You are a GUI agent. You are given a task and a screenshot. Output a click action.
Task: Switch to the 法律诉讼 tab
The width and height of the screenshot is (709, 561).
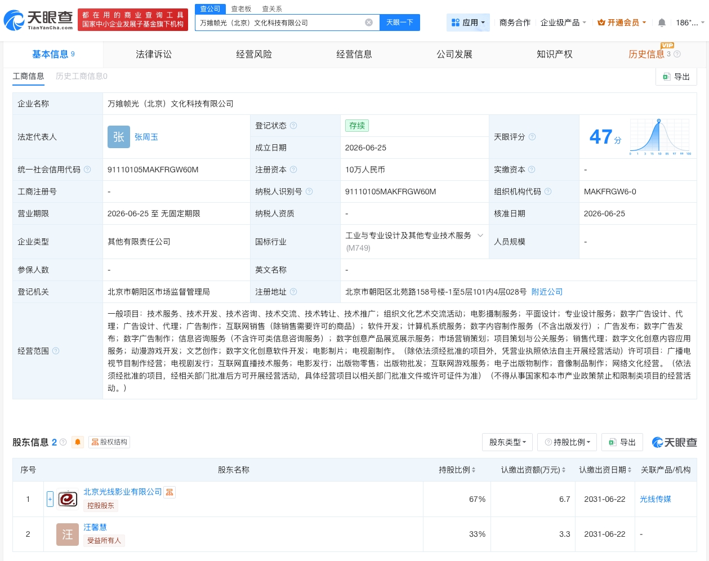click(x=154, y=54)
